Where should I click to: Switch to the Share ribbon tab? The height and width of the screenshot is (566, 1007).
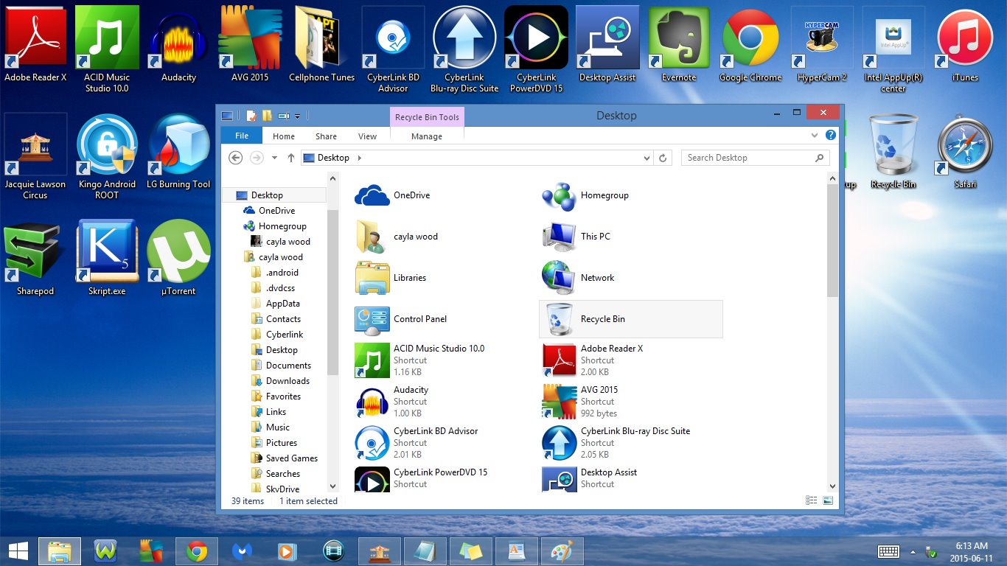click(x=326, y=136)
